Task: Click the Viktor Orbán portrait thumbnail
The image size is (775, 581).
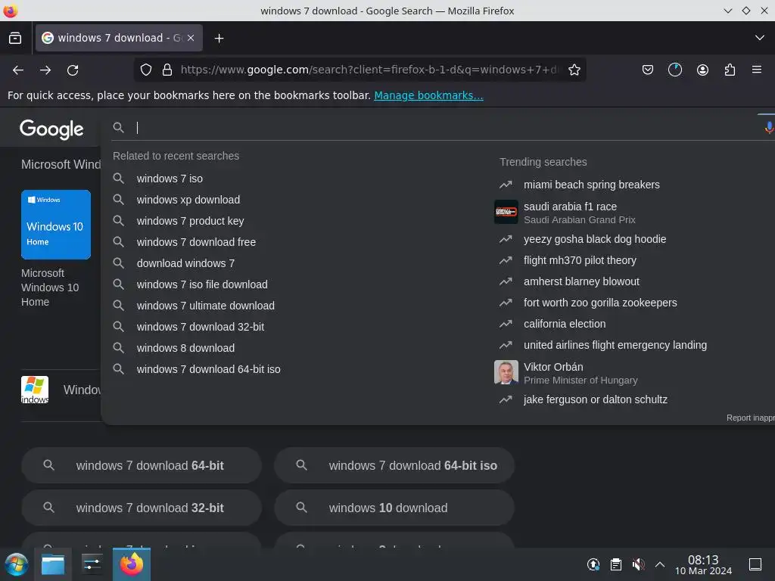Action: click(506, 372)
